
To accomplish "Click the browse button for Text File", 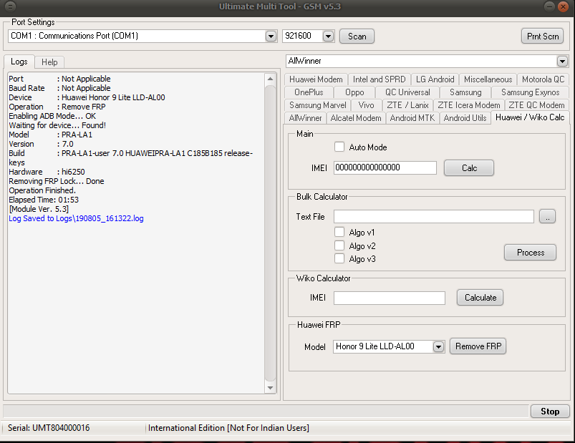I will point(547,217).
